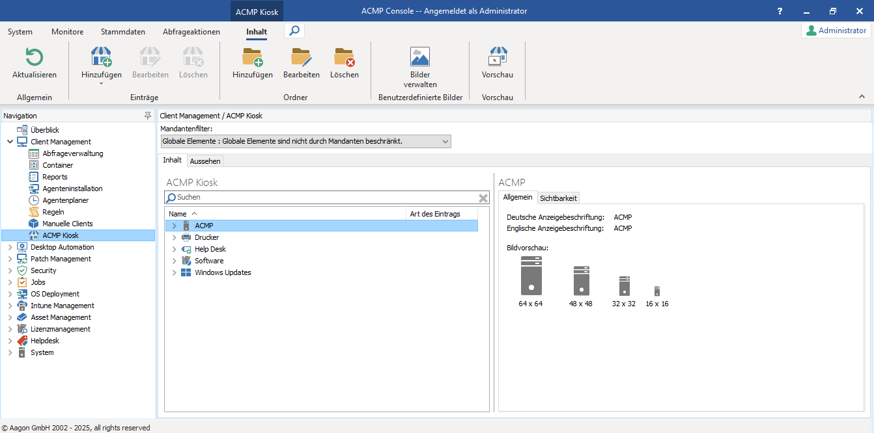Screen dimensions: 874x433
Task: Click the Hinzufügen icon under Ordner
Action: (x=252, y=59)
